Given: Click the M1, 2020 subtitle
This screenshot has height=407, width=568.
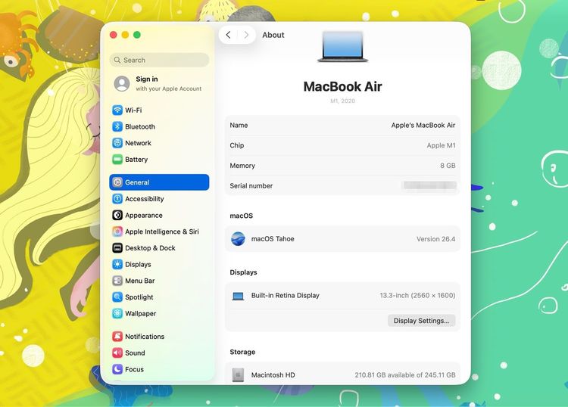Looking at the screenshot, I should tap(342, 101).
